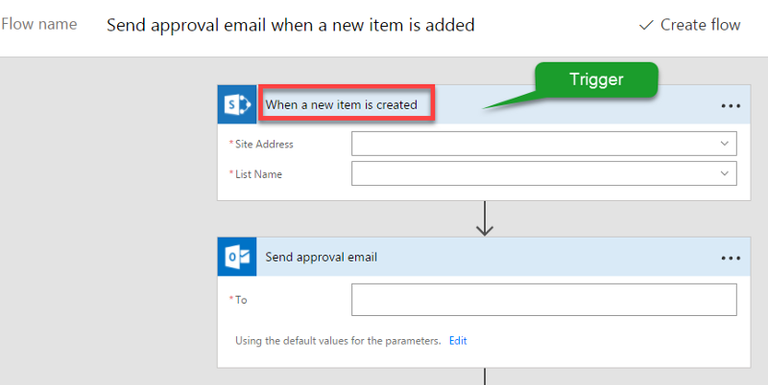Click the green Trigger callout label
Image resolution: width=768 pixels, height=385 pixels.
pos(596,79)
